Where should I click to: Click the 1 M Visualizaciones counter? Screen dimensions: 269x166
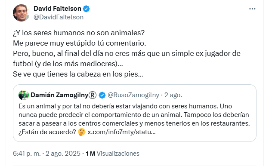112,154
